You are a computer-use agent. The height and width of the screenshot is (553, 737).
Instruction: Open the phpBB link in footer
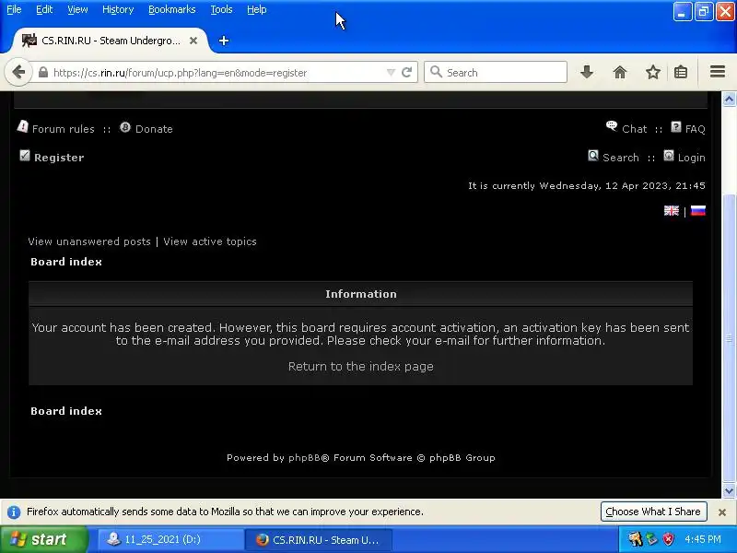pos(304,457)
